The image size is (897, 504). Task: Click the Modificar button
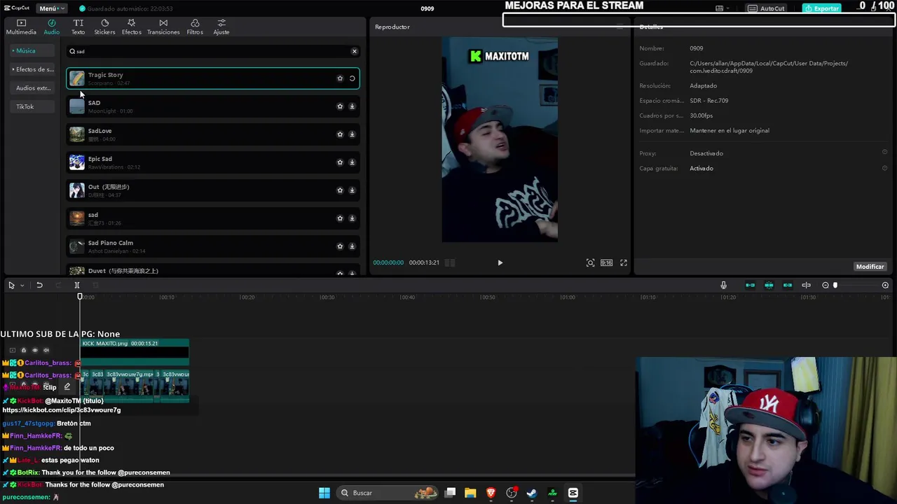point(870,267)
